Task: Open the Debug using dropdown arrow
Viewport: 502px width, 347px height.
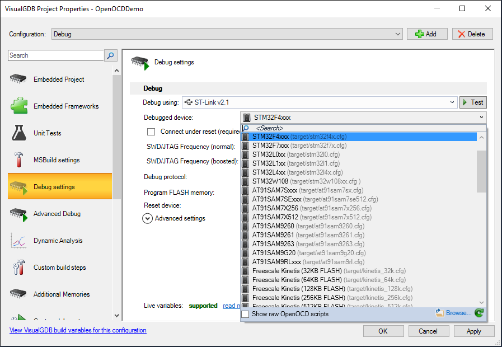Action: pos(452,102)
